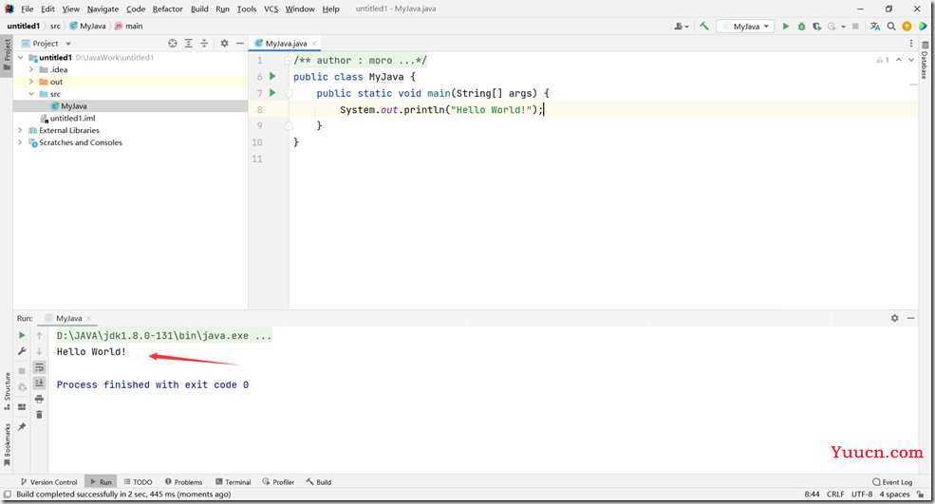The image size is (935, 504).
Task: Open the File menu
Action: (28, 9)
